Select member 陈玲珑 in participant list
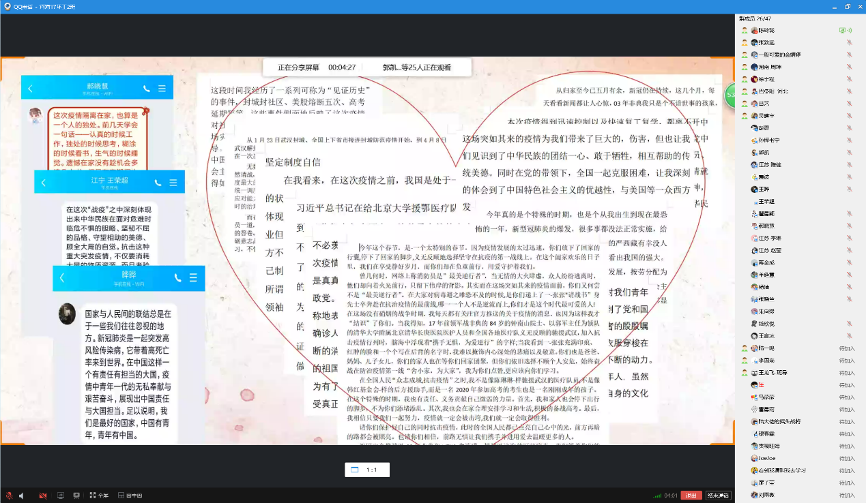Viewport: 866px width, 503px height. coord(766,31)
